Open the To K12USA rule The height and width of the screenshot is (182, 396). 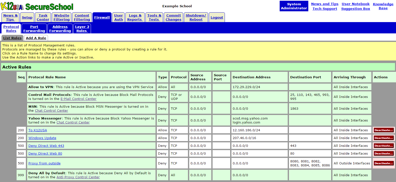pos(38,130)
